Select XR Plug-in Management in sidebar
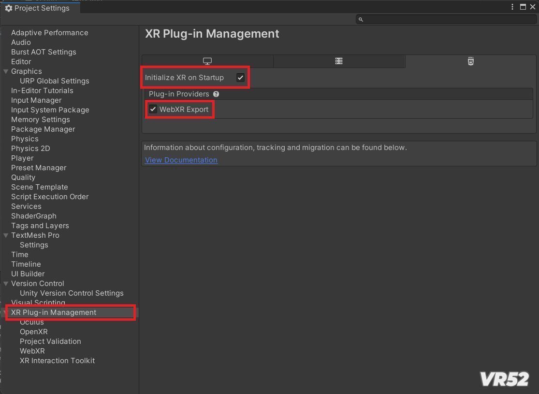Screen dimensions: 539x394 (54, 312)
